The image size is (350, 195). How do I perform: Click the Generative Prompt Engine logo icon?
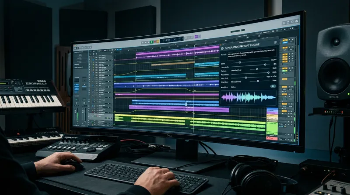[x=222, y=48]
